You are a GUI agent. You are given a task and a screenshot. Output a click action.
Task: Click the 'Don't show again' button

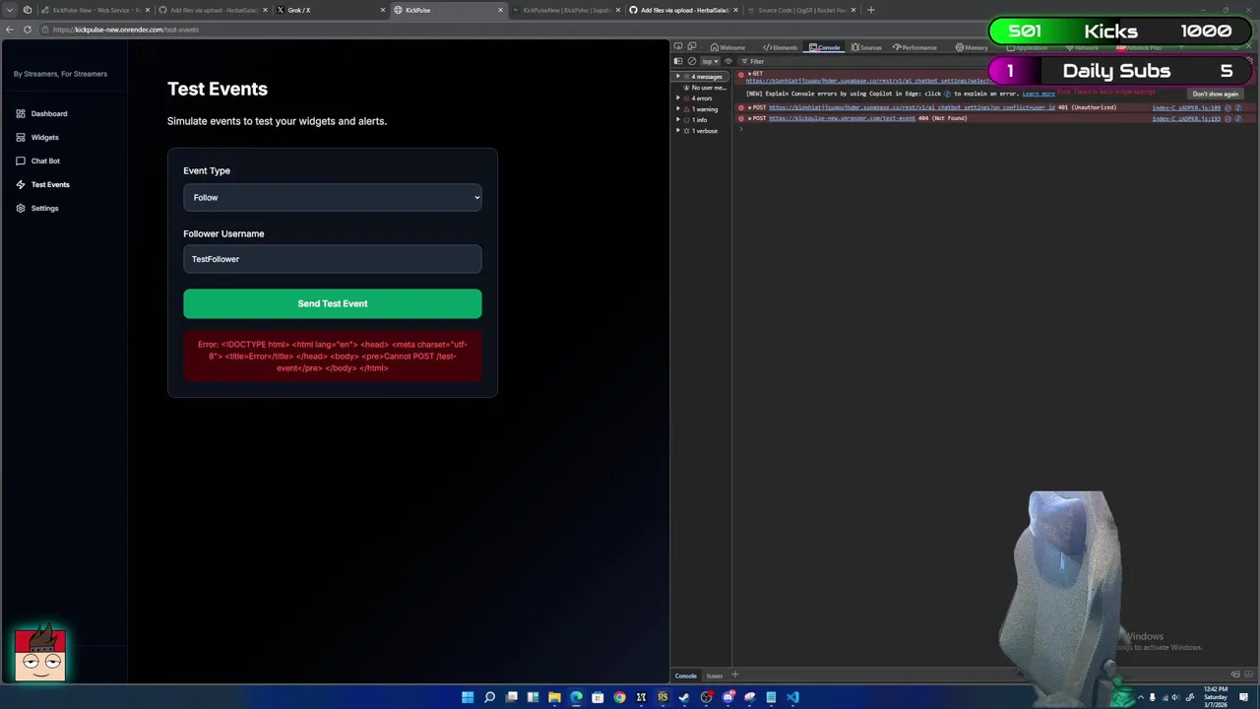pyautogui.click(x=1215, y=94)
